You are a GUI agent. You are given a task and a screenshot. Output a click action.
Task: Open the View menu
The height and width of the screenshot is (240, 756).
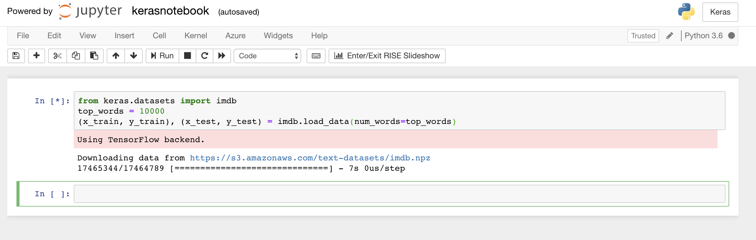pyautogui.click(x=88, y=36)
